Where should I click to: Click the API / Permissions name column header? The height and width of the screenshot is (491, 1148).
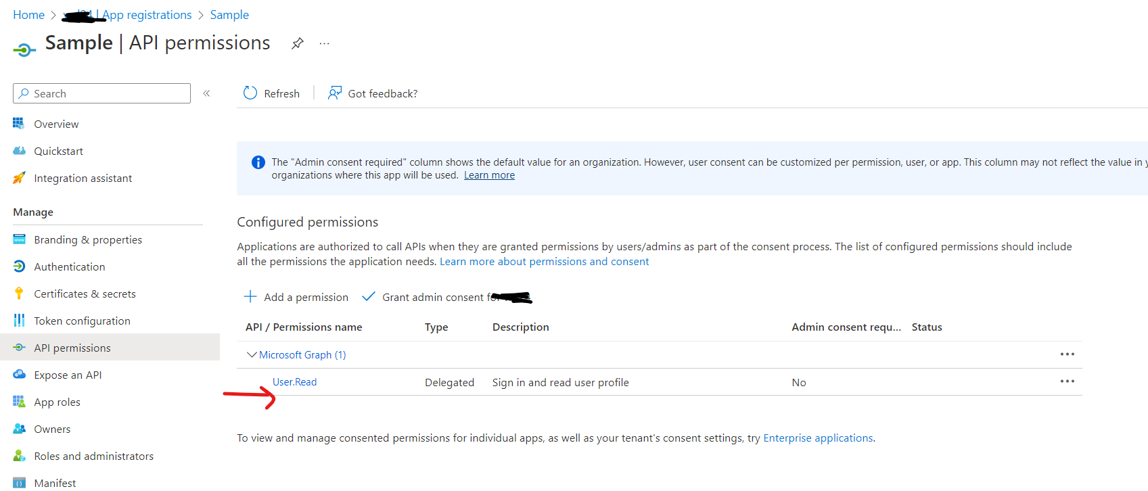304,327
